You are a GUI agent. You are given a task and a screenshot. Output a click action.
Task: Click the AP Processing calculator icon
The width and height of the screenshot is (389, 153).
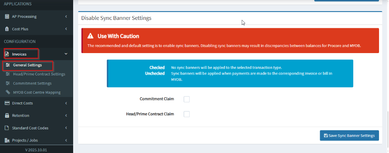click(x=7, y=17)
